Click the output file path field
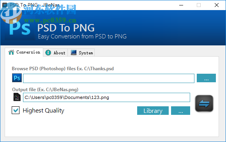Viewport: 226px width, 142px height. [106, 97]
